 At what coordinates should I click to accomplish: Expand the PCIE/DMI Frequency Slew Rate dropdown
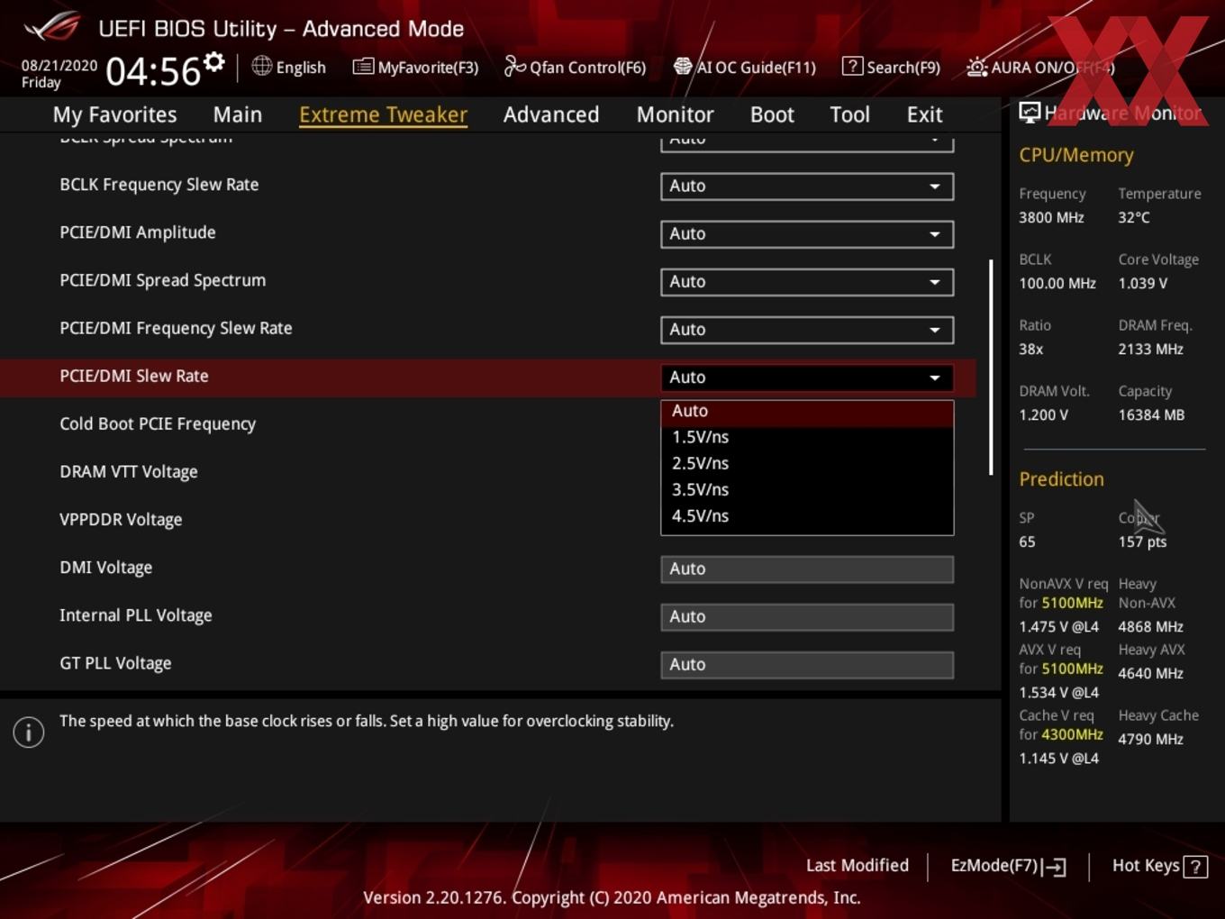tap(807, 330)
